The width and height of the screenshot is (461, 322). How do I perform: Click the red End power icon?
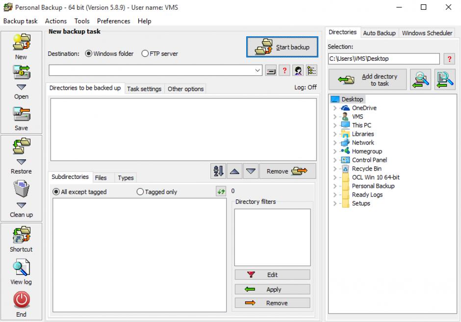[22, 300]
